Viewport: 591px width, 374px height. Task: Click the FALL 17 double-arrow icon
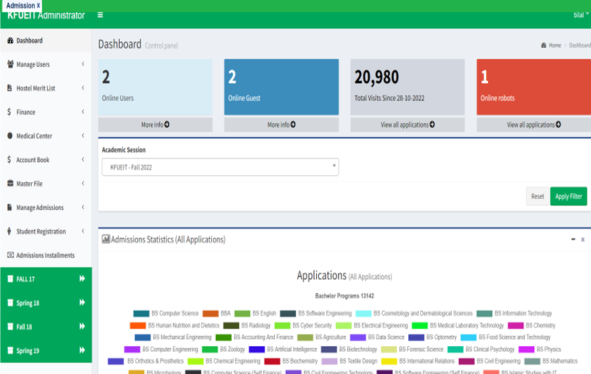(82, 278)
